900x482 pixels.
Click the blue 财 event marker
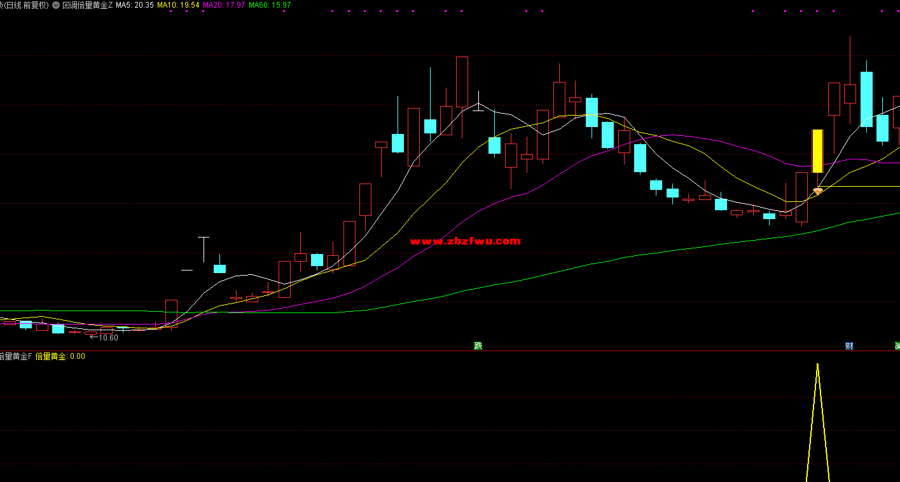pos(849,345)
